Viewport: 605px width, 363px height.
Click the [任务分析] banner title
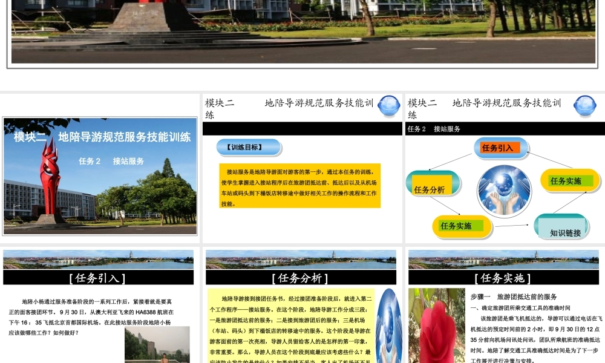301,276
